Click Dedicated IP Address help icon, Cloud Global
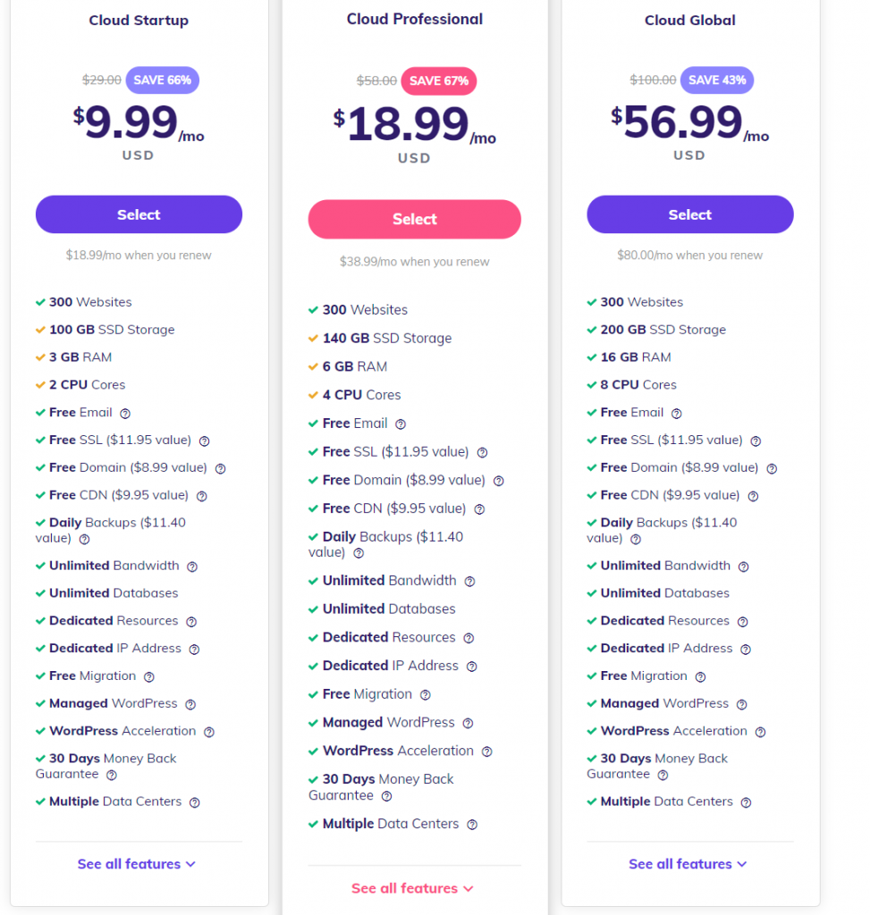 tap(746, 650)
